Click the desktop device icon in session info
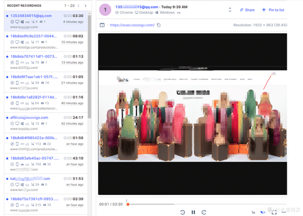 [137, 12]
